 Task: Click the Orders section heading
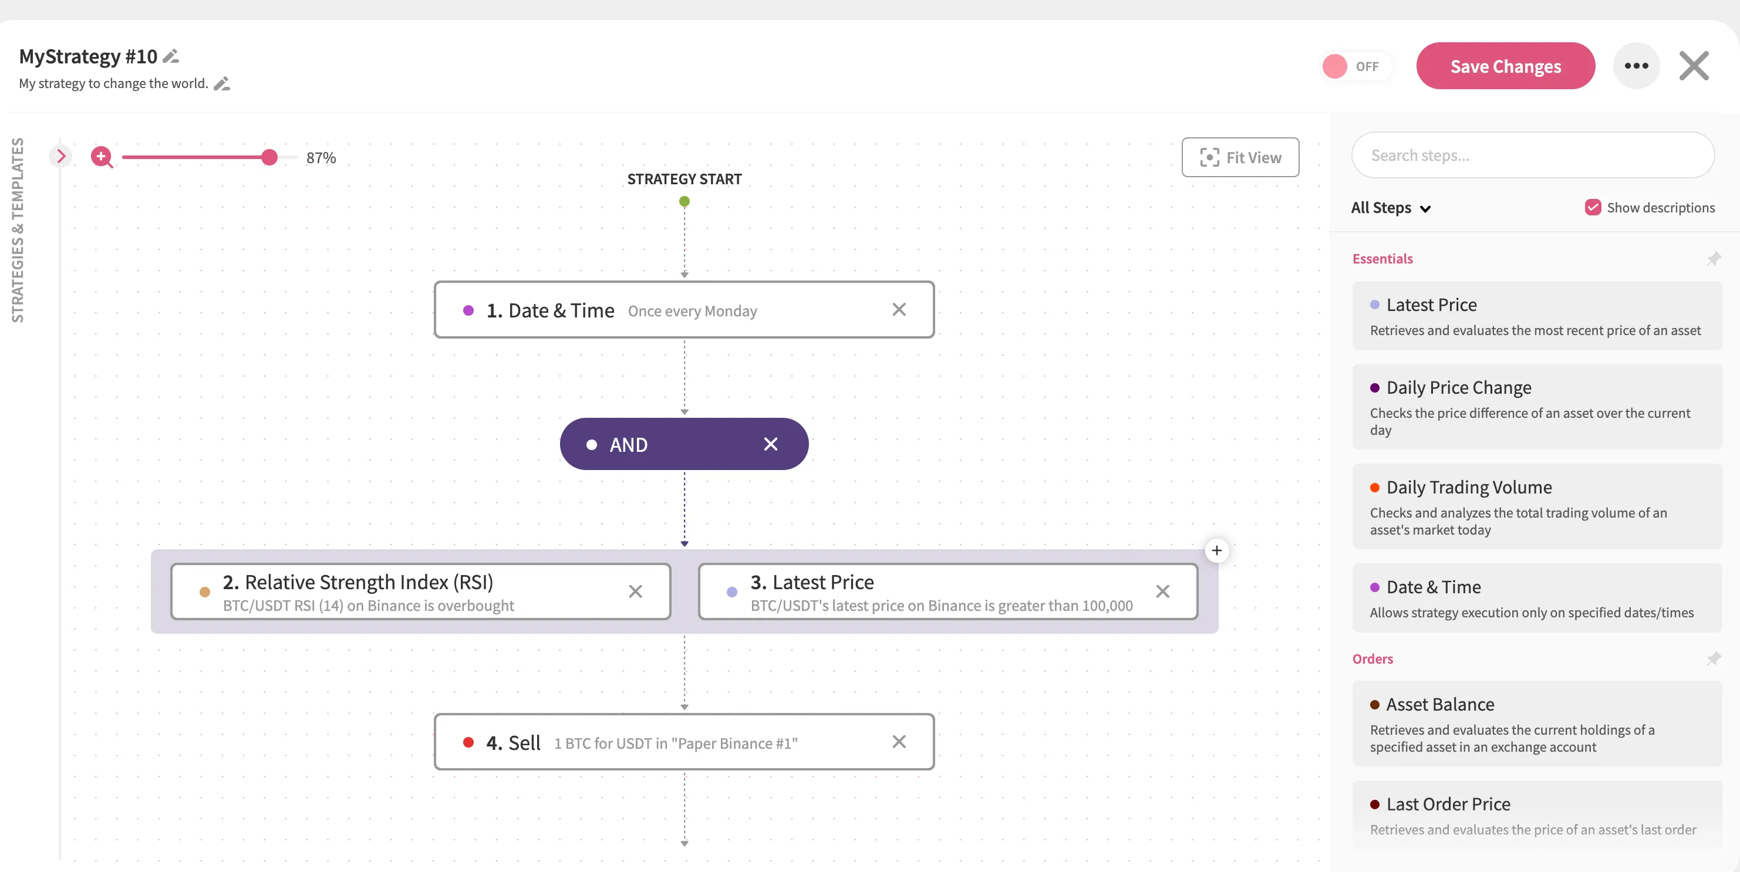tap(1373, 659)
